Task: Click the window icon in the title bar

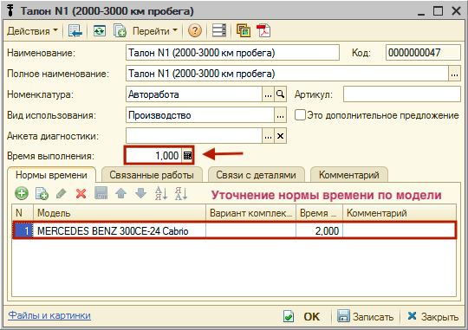Action: pos(10,10)
